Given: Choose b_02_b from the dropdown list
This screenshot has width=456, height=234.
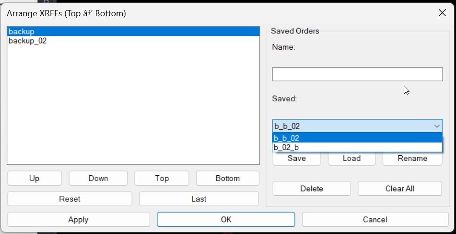Looking at the screenshot, I should pos(357,148).
